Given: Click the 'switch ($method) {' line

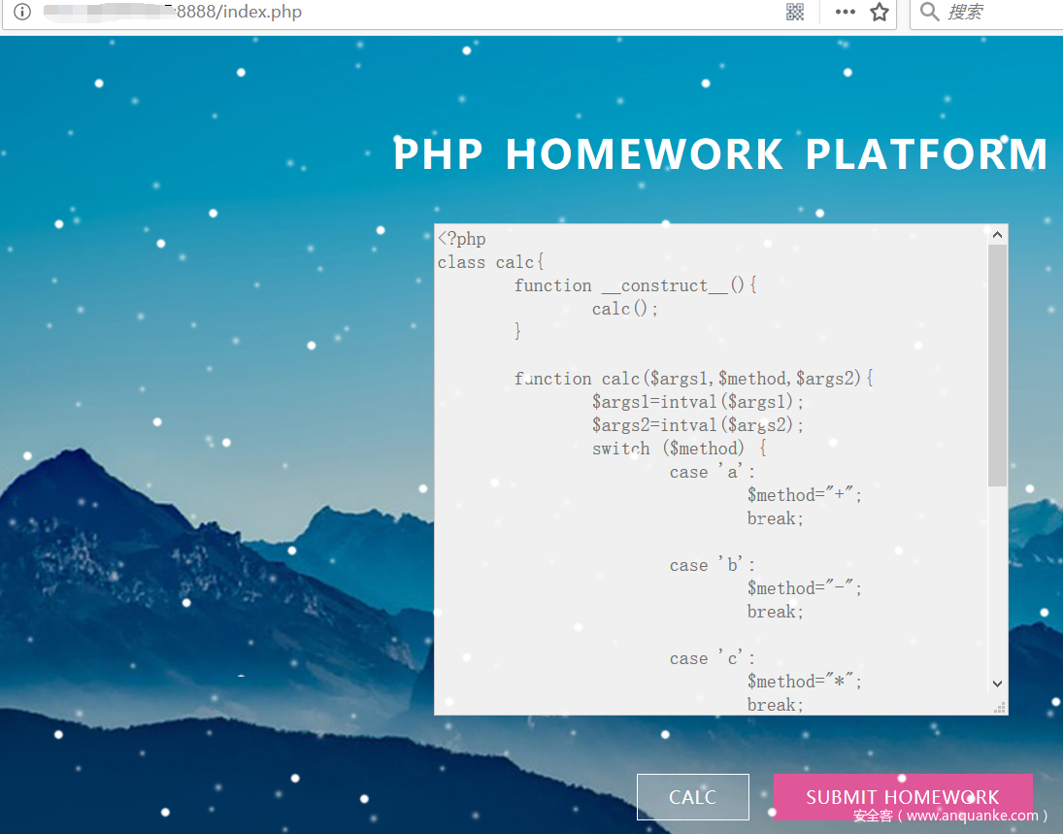Looking at the screenshot, I should coord(680,449).
